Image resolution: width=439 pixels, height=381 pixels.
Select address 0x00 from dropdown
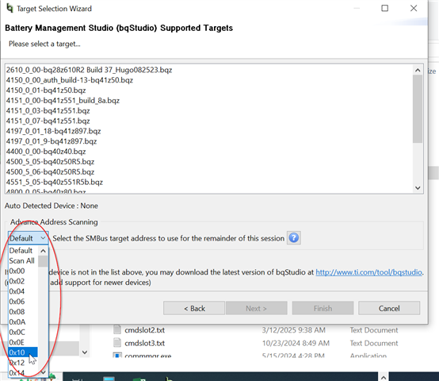pos(17,271)
